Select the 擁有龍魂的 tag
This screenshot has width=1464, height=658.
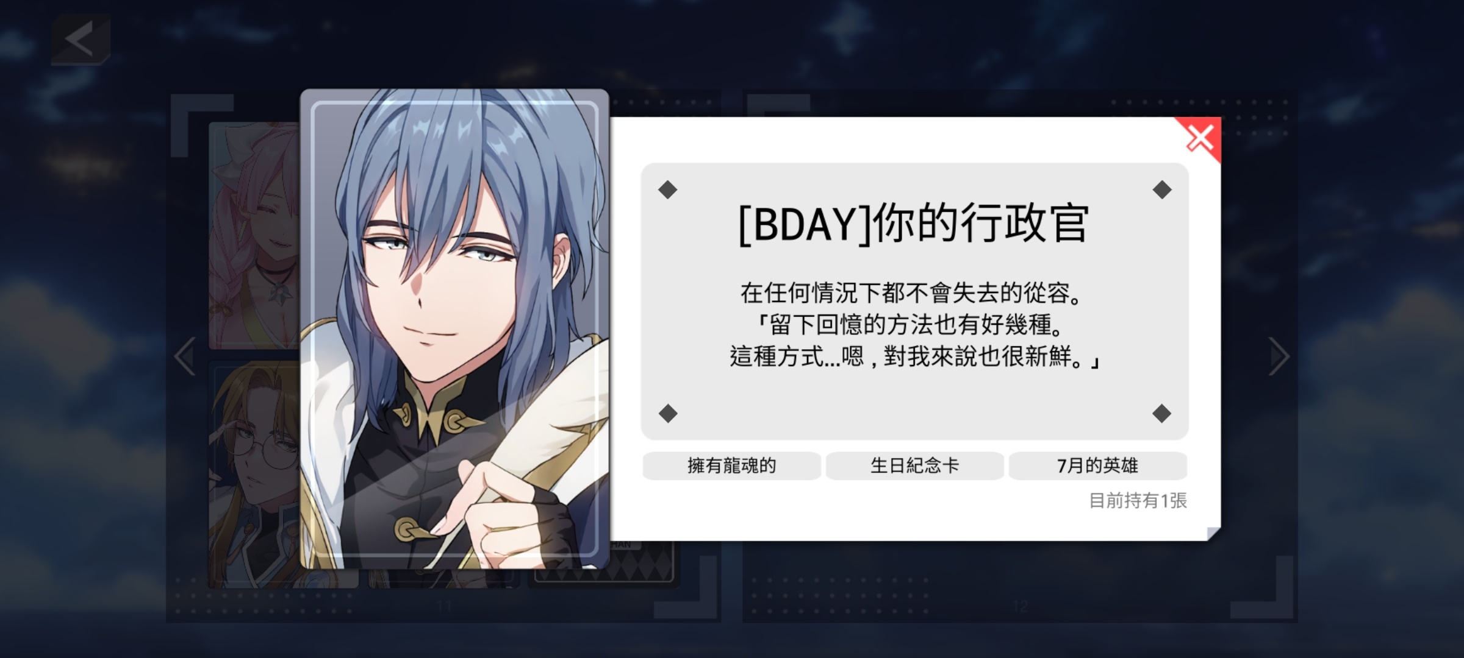tap(731, 465)
